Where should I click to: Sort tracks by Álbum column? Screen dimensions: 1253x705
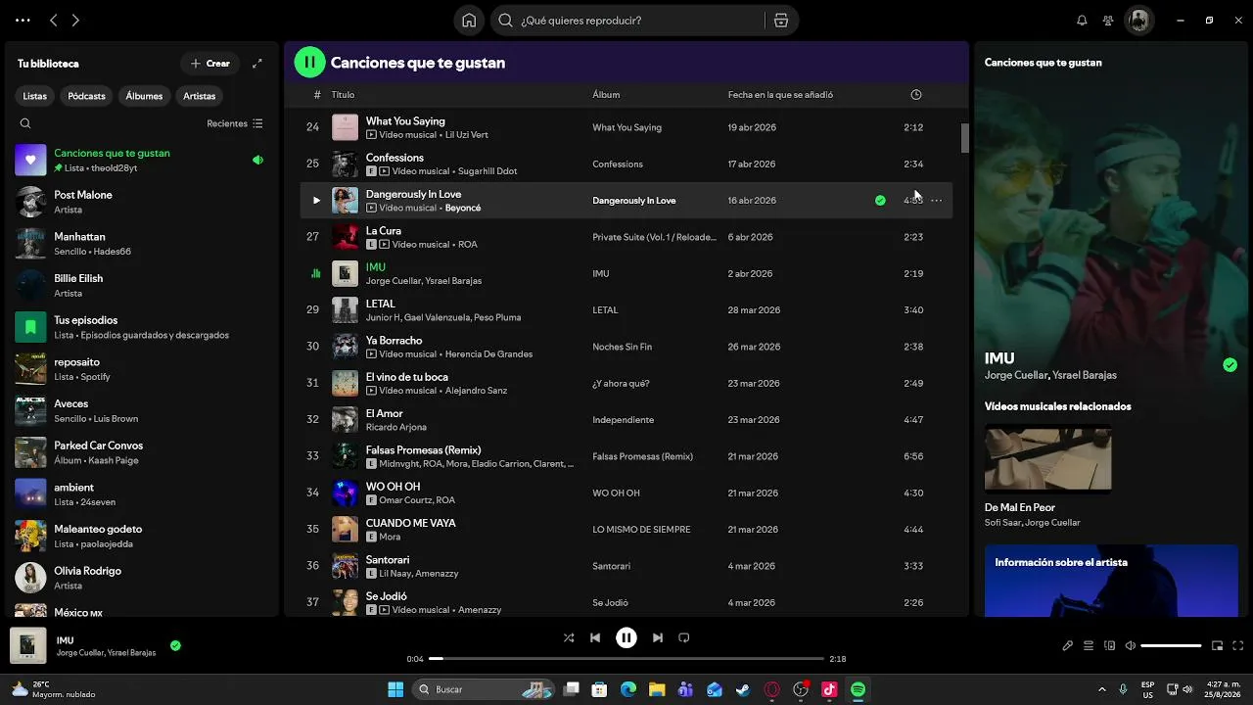tap(606, 95)
